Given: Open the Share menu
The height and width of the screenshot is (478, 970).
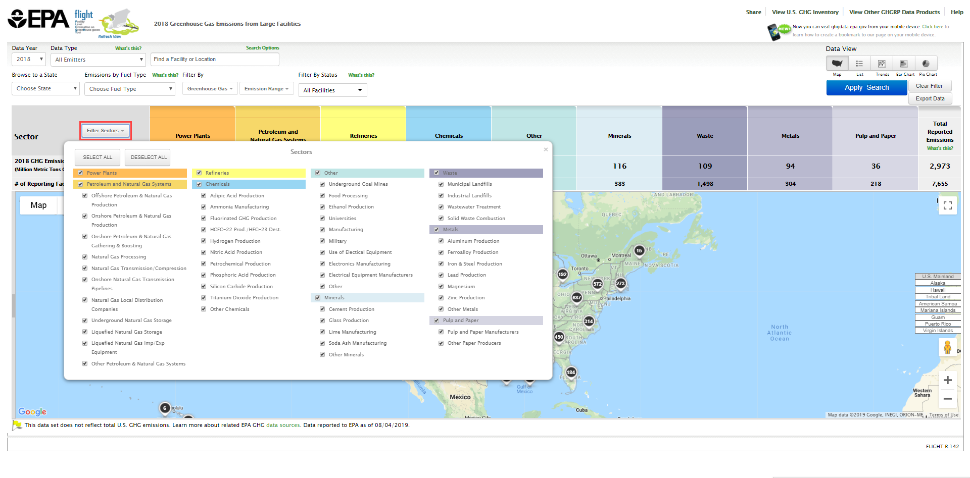Looking at the screenshot, I should (x=753, y=12).
